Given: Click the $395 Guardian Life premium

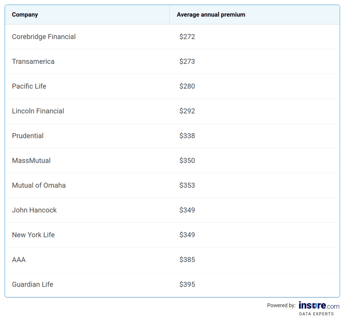Looking at the screenshot, I should point(187,285).
